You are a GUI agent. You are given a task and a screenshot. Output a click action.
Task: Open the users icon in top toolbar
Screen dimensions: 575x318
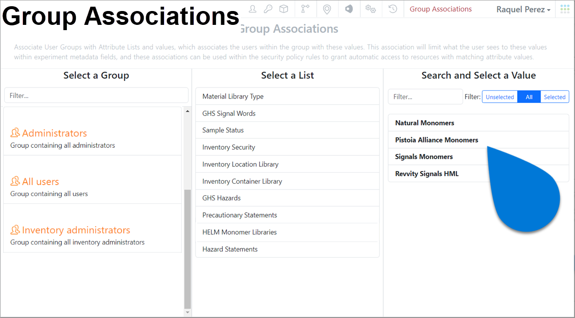pos(253,9)
